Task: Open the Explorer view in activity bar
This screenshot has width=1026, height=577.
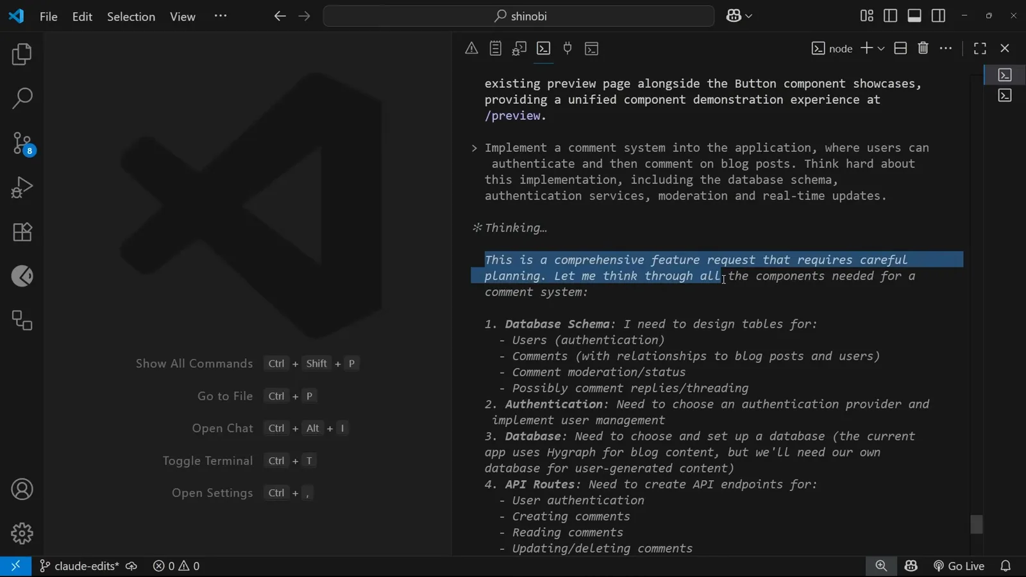Action: point(22,54)
